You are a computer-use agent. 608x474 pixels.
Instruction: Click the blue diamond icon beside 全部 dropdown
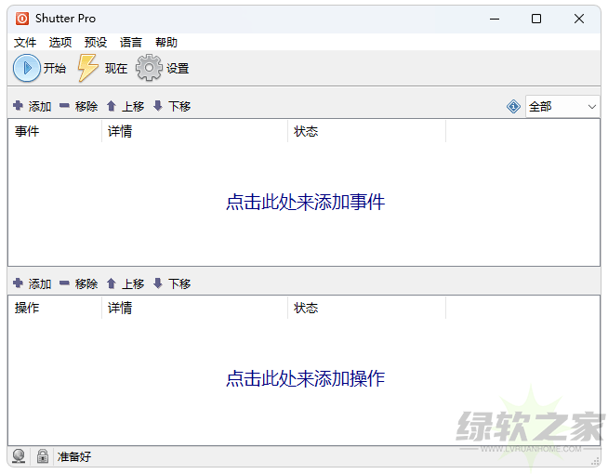click(x=513, y=107)
